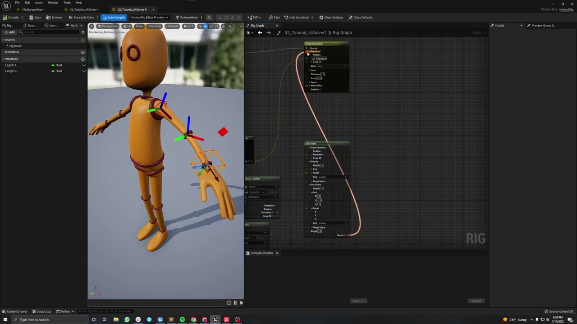Toggle Hide Unrelated nodes
Image resolution: width=577 pixels, height=324 pixels.
[297, 18]
